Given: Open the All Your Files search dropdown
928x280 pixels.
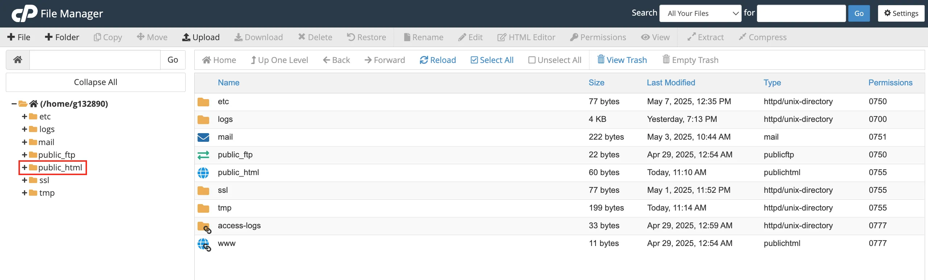Looking at the screenshot, I should [700, 13].
